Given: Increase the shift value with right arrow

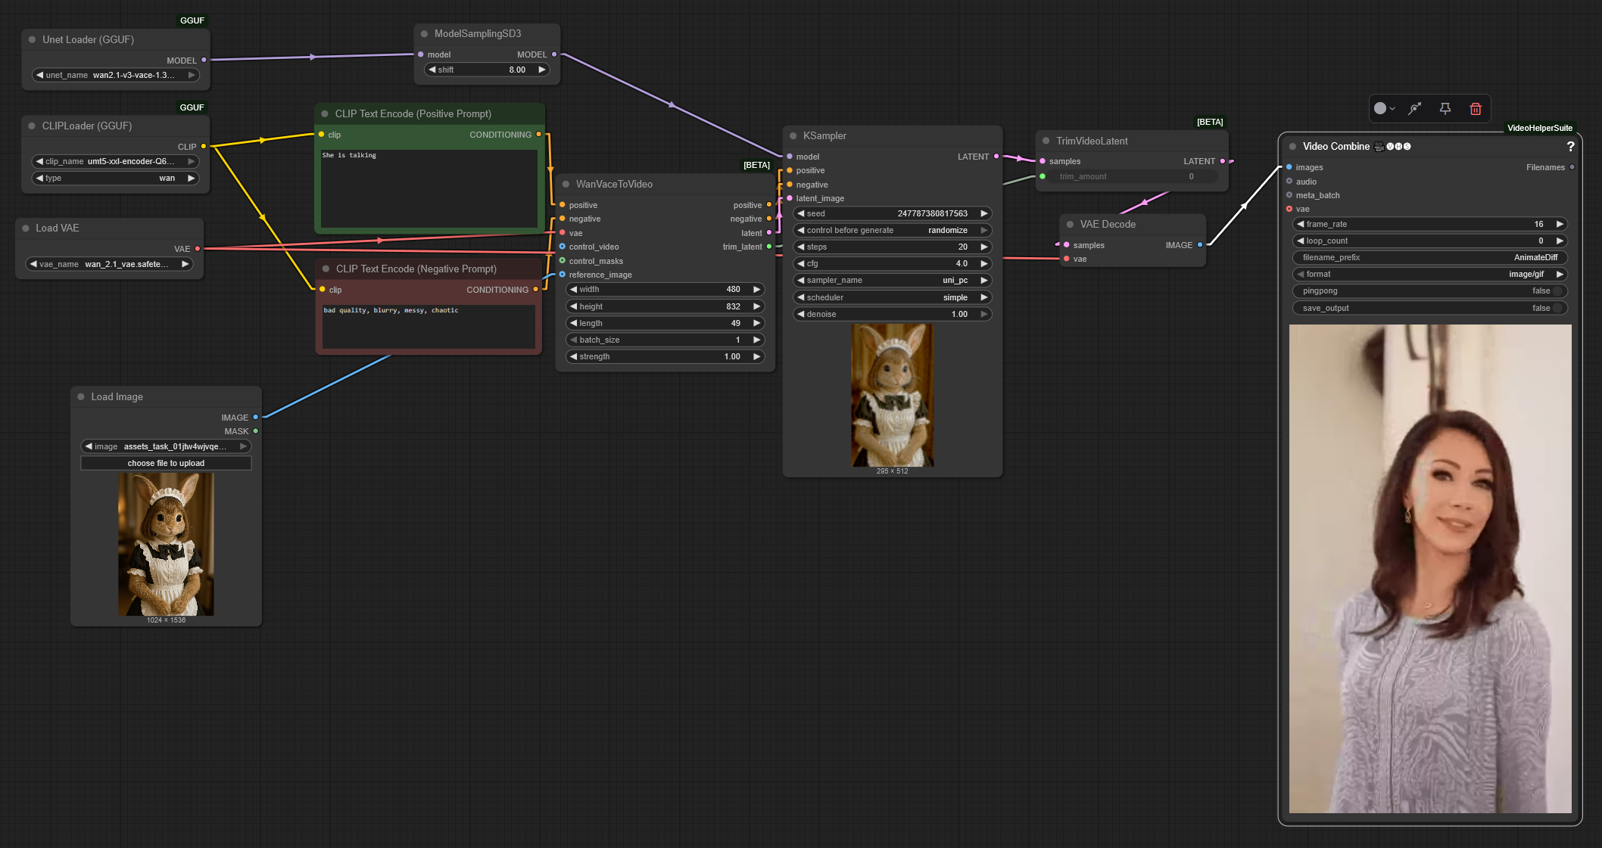Looking at the screenshot, I should coord(542,70).
